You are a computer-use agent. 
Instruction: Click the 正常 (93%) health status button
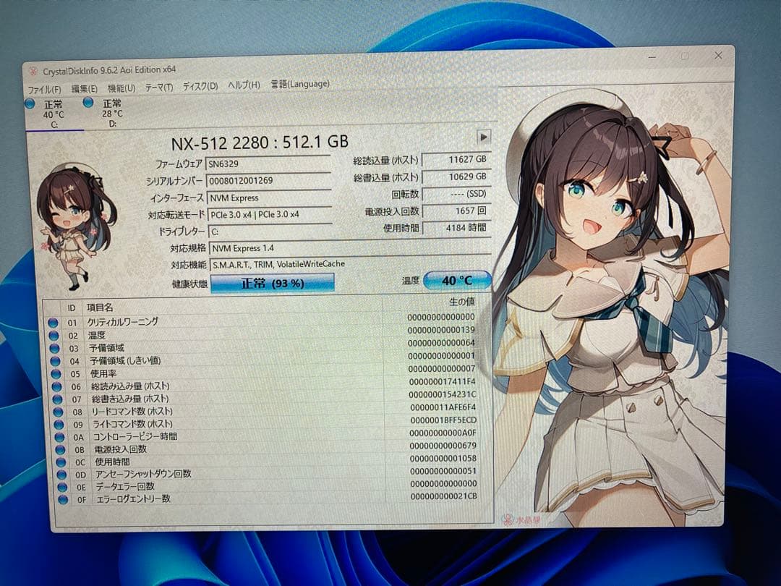click(x=273, y=281)
